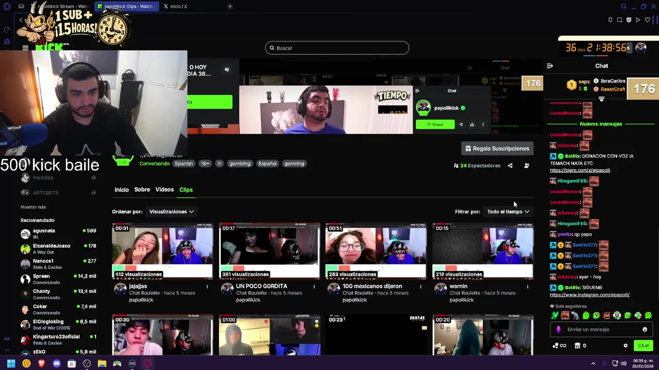Screen dimensions: 659x370
Task: Open Coker recommended channel
Action: tap(58, 309)
